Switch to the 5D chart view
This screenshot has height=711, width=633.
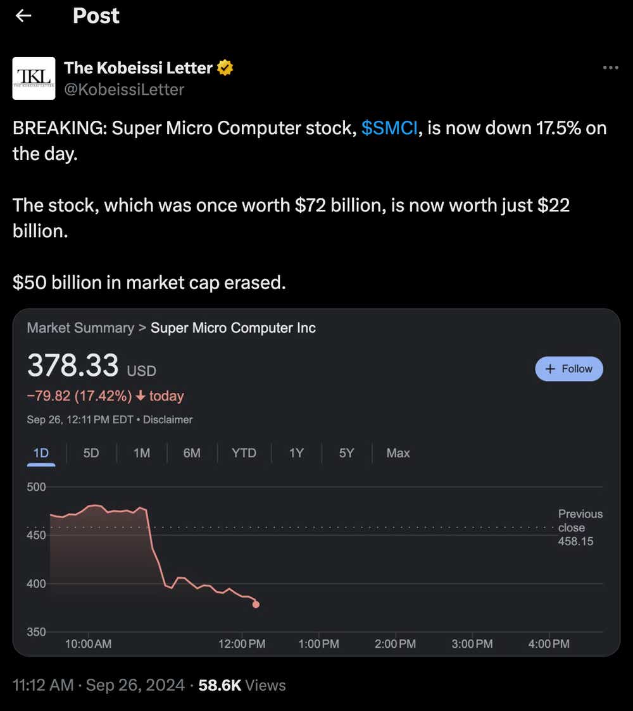[x=91, y=454]
